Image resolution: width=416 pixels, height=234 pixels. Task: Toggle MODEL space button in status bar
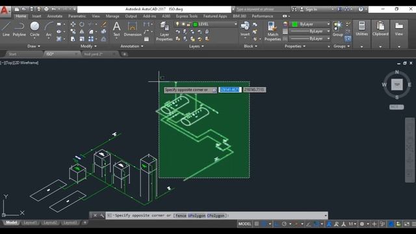click(x=244, y=224)
